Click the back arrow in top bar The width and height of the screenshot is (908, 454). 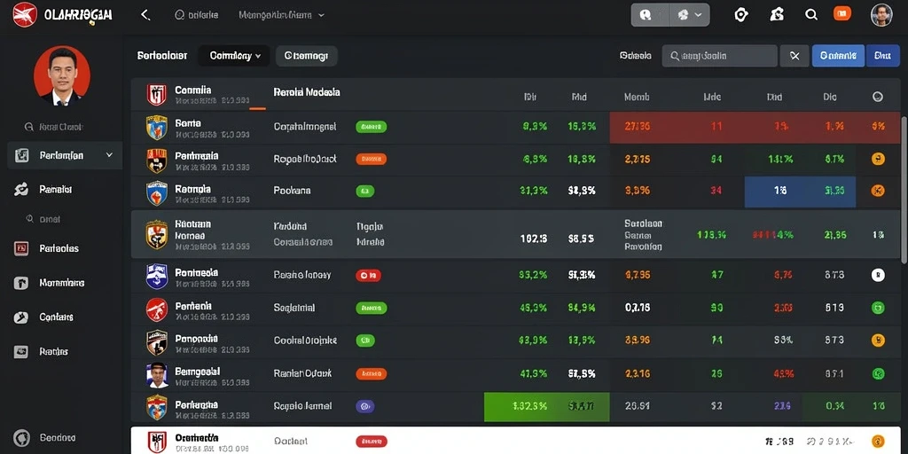coord(145,16)
